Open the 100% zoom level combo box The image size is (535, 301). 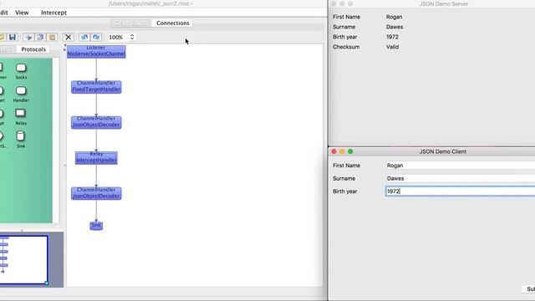[x=122, y=37]
